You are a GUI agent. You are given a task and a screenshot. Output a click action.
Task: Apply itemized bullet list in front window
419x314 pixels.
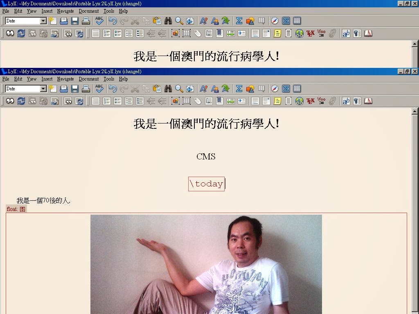pyautogui.click(x=117, y=101)
